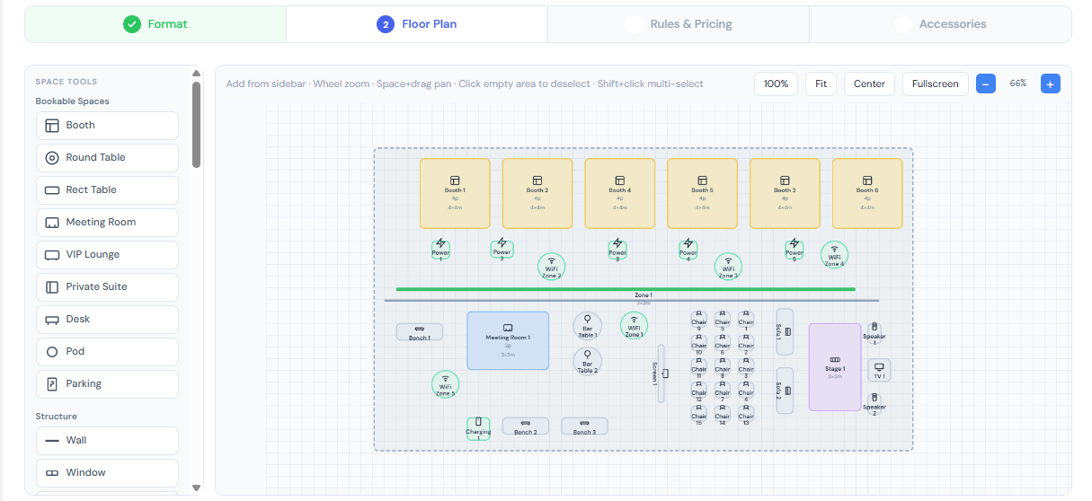Select the TV 1 element
This screenshot has height=501, width=1092.
879,370
